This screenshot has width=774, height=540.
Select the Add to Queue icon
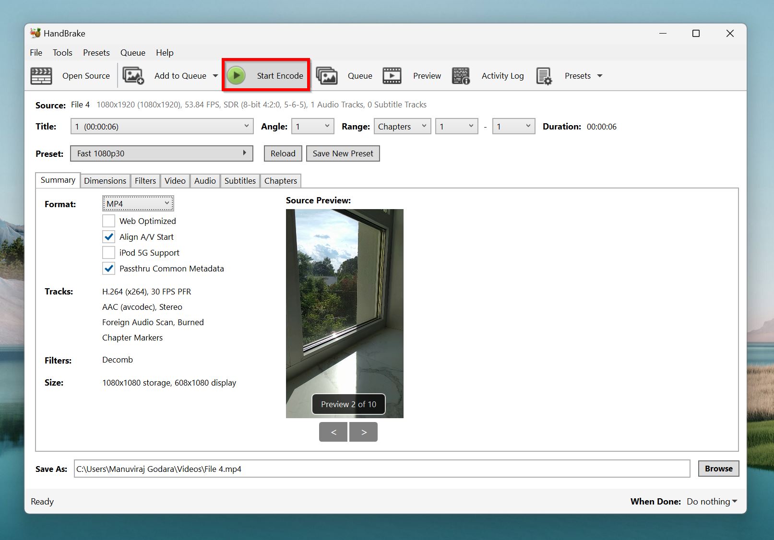point(133,75)
